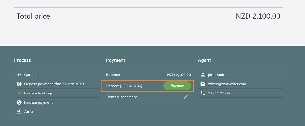Click the person icon beside John Smith
305x126 pixels.
tap(203, 75)
